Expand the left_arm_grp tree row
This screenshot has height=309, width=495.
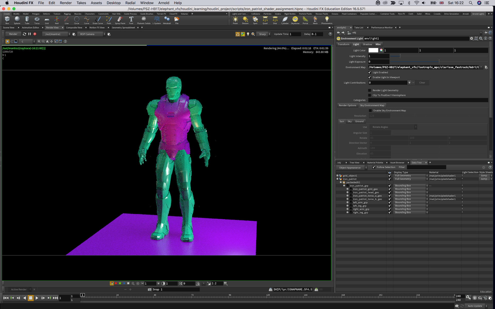click(348, 202)
